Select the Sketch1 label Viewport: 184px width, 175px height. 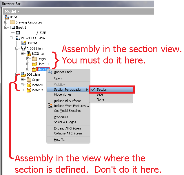[x=32, y=43]
